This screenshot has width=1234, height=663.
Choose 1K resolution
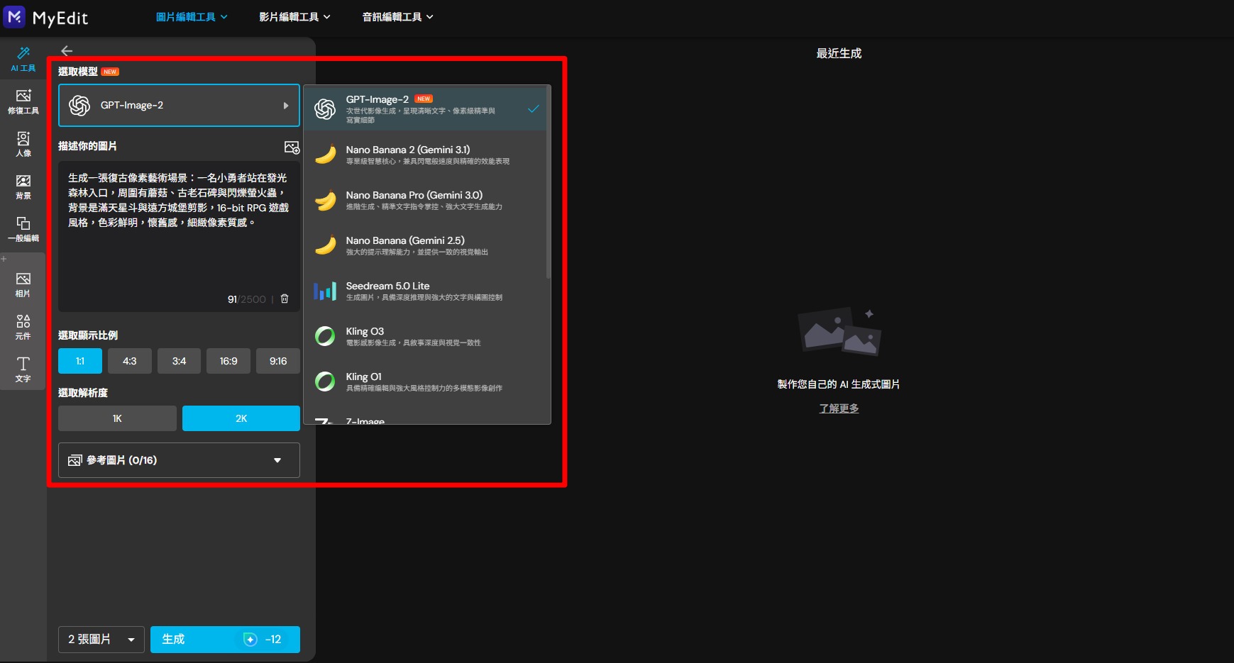117,418
